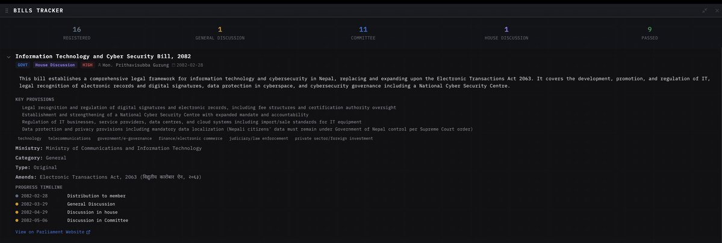The height and width of the screenshot is (243, 722).
Task: Click the General Discussion timeline marker dot
Action: 17,205
